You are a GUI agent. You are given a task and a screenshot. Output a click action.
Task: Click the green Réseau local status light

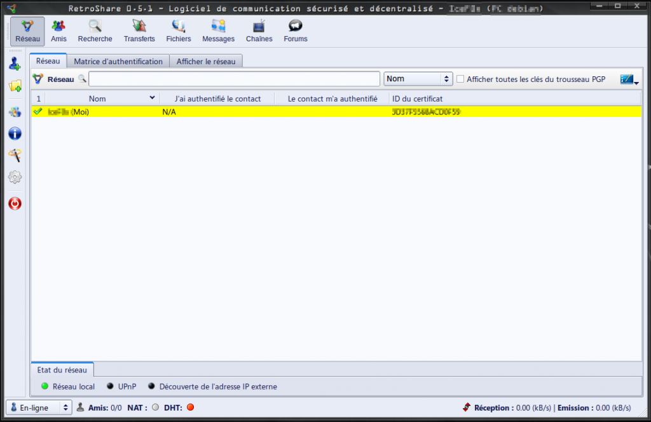click(45, 386)
